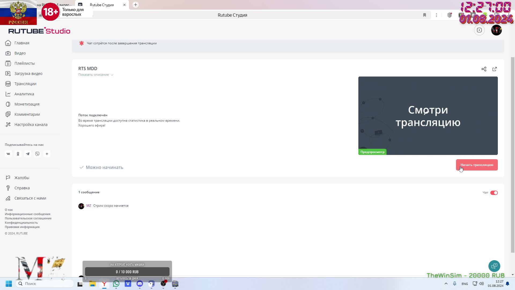Open the user avatar profile menu
The image size is (515, 290).
pyautogui.click(x=496, y=30)
